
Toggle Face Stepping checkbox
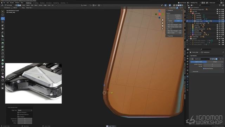coord(18,113)
